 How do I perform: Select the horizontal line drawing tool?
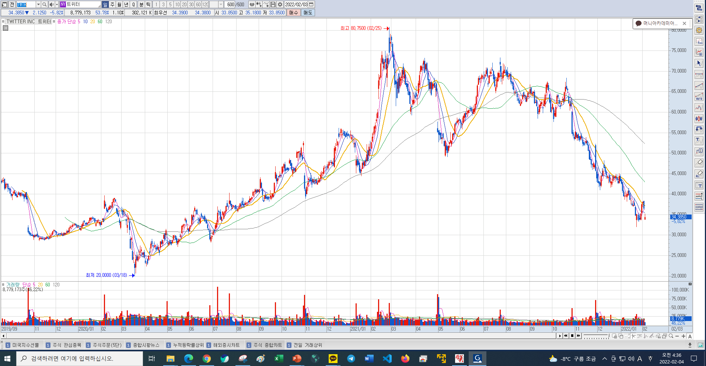699,74
